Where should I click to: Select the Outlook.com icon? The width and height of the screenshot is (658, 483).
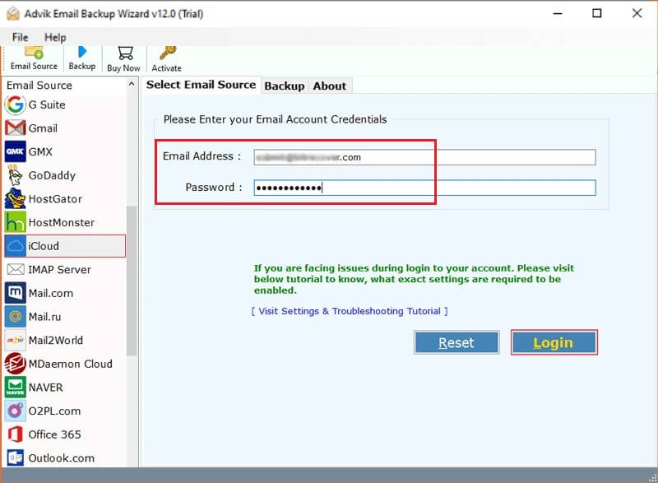tap(15, 457)
